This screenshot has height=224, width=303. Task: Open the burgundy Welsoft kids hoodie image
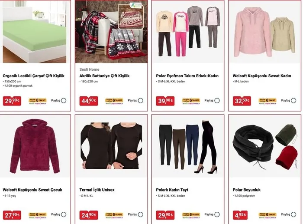point(35,146)
